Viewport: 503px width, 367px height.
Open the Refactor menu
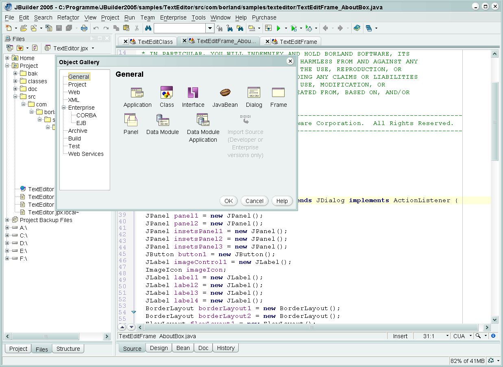point(68,17)
